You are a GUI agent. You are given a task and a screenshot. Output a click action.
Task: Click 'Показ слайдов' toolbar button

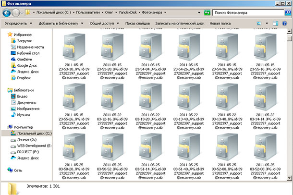[x=137, y=24]
